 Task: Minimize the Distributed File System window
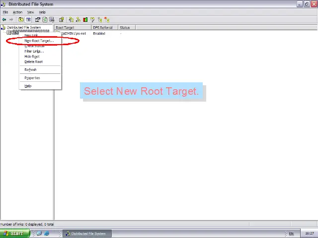(300, 4)
